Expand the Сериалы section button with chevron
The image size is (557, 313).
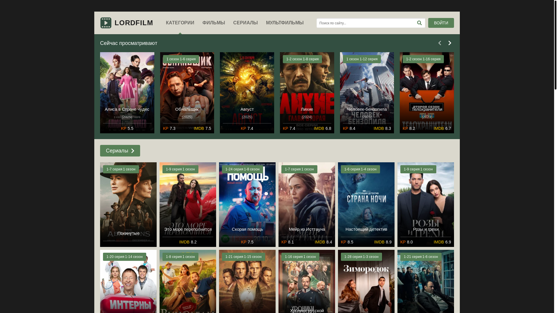click(x=120, y=151)
